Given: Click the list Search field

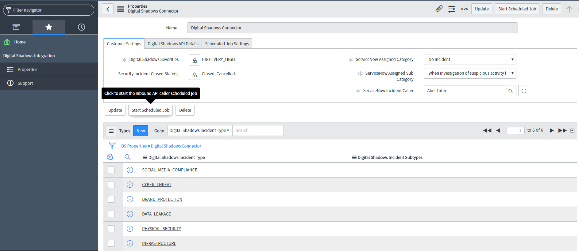Looking at the screenshot, I should click(x=258, y=130).
